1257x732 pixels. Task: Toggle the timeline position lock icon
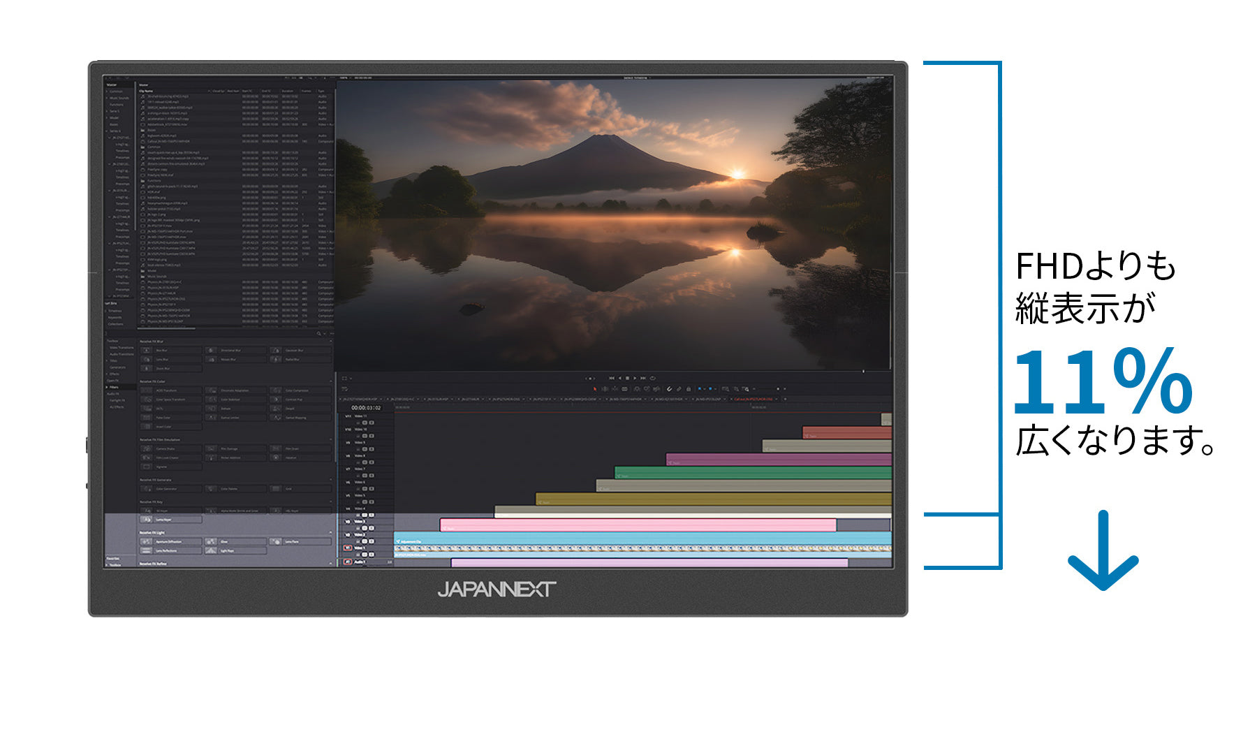(689, 389)
